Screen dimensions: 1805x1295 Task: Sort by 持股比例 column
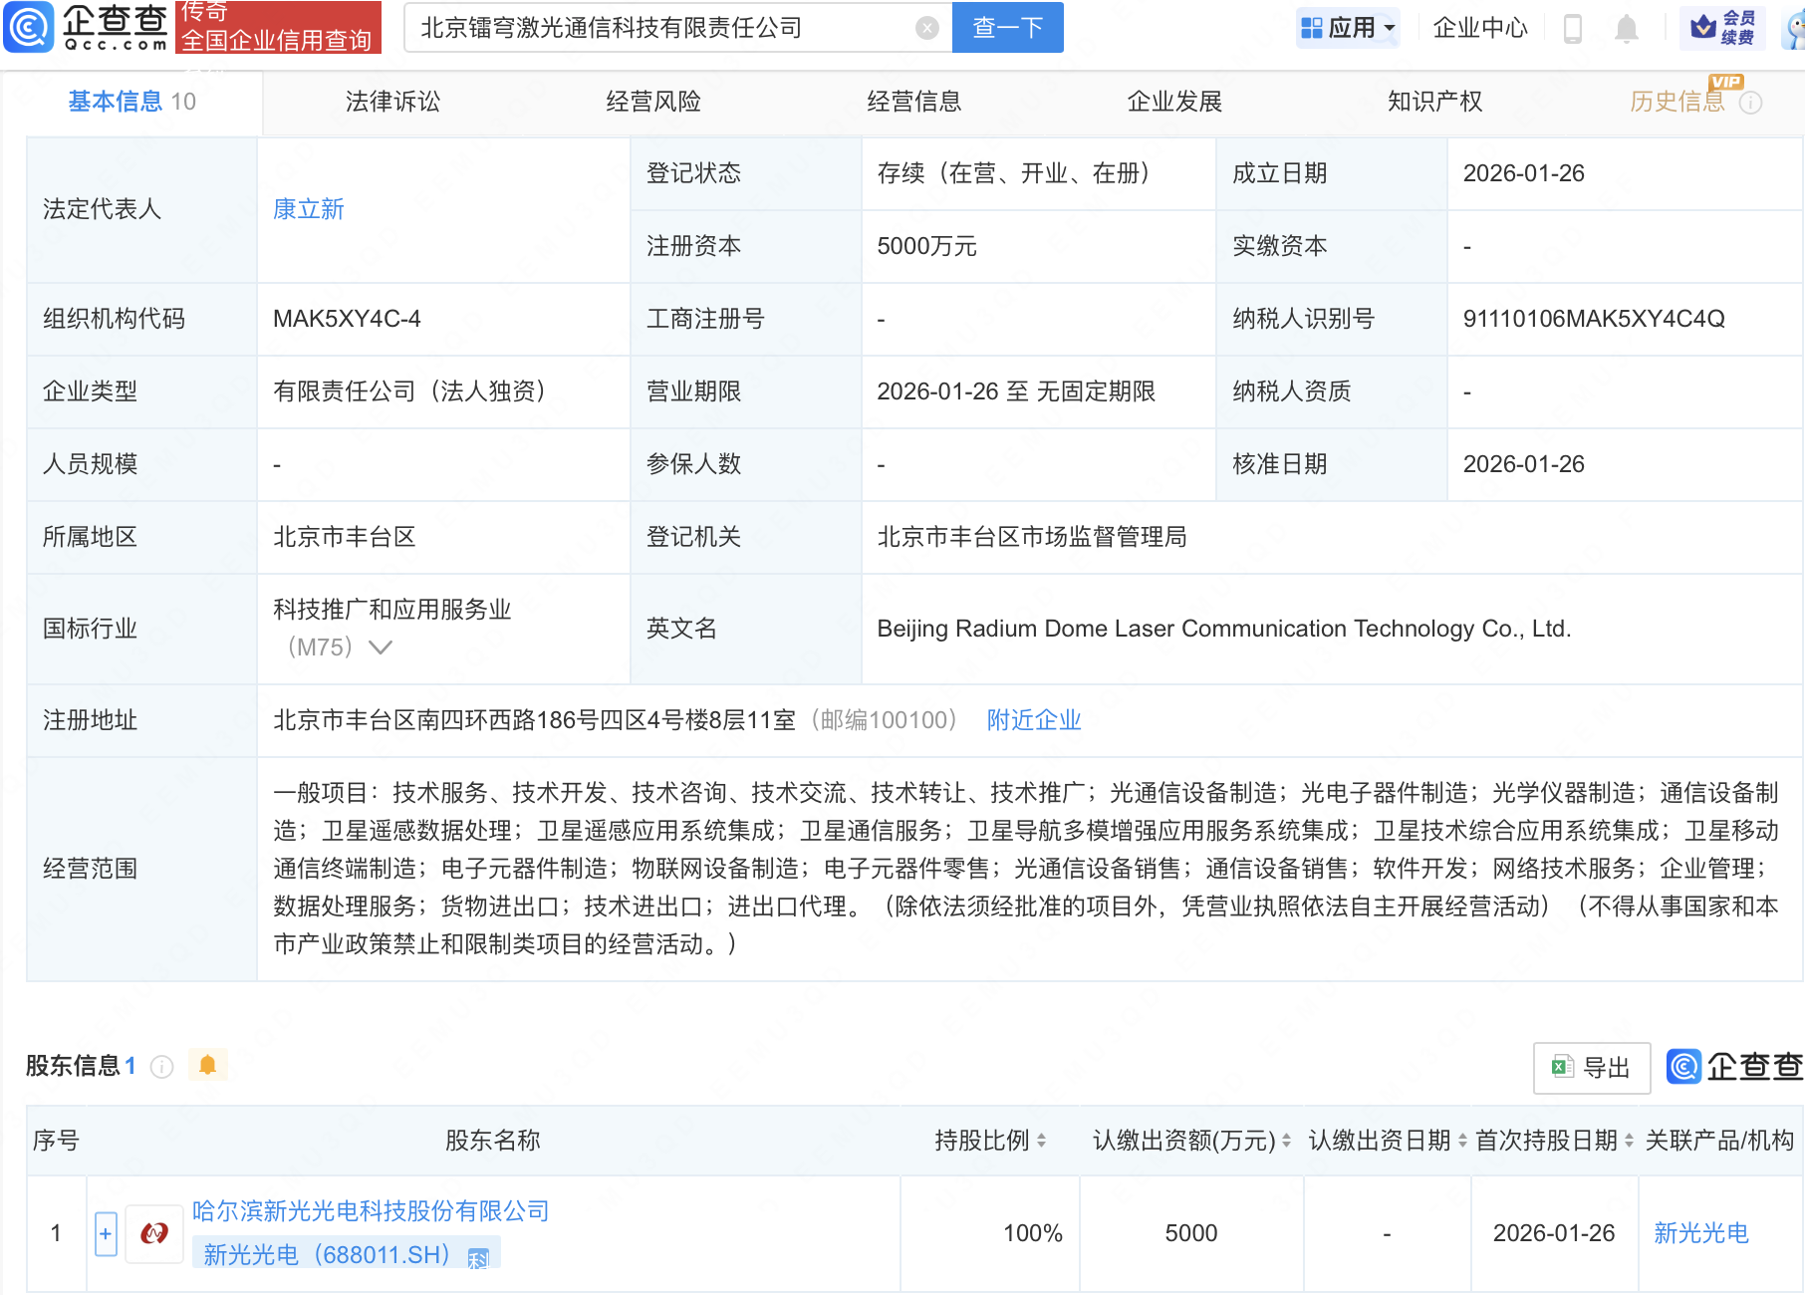click(x=1041, y=1141)
